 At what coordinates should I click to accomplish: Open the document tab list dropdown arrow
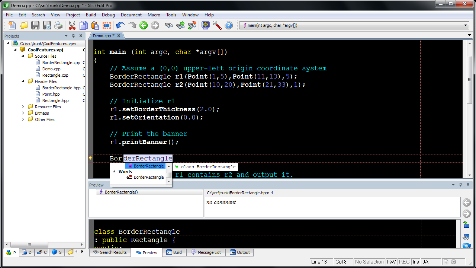click(470, 36)
